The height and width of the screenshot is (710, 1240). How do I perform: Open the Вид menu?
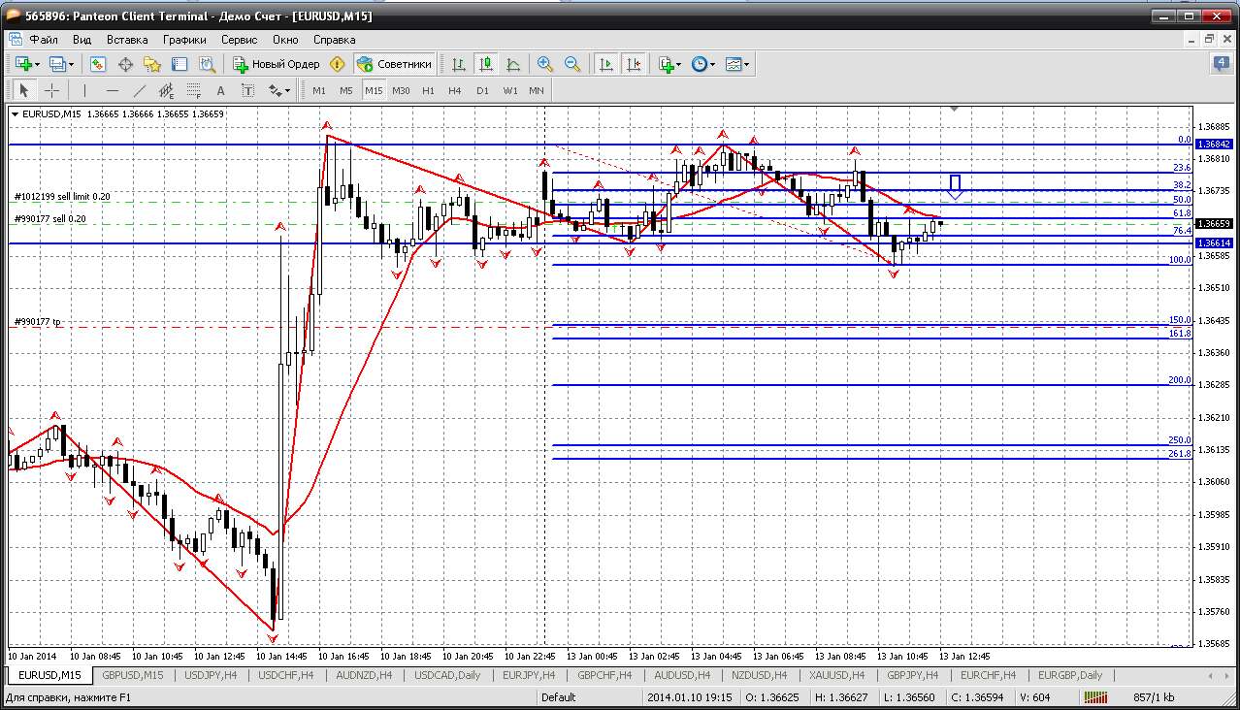pyautogui.click(x=82, y=40)
